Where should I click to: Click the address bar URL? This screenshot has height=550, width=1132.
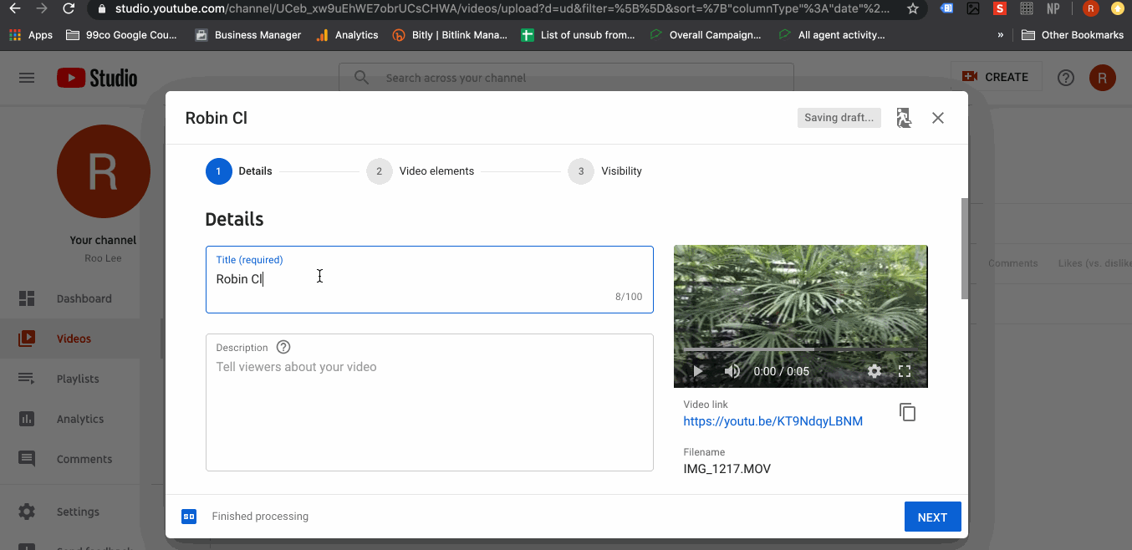click(502, 9)
